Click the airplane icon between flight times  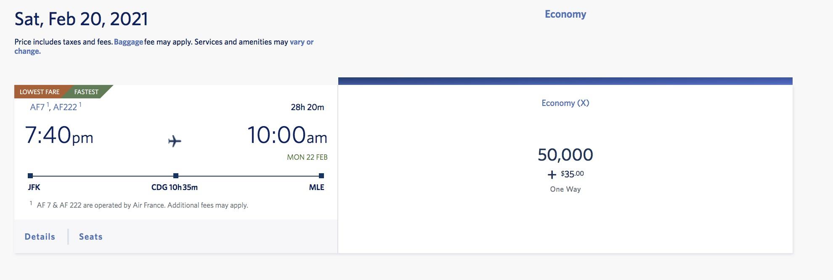(175, 141)
